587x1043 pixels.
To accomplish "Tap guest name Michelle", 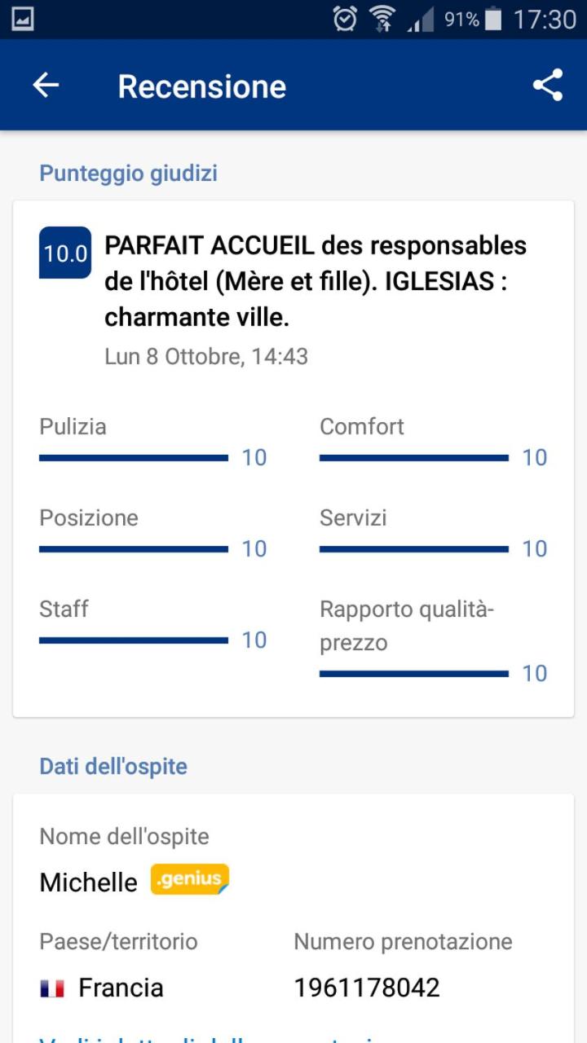I will [88, 882].
